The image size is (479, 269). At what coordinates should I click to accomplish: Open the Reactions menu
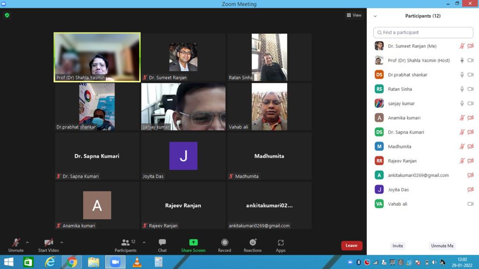pos(253,245)
